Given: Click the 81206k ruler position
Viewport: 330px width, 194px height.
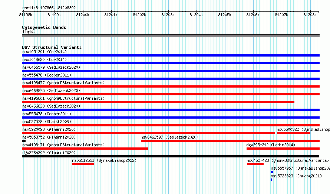Looking at the screenshot, I should click(253, 15).
